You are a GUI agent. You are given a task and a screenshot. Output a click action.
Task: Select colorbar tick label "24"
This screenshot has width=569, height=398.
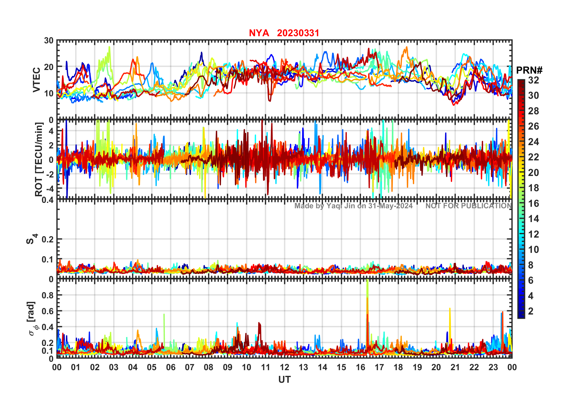[x=533, y=142]
